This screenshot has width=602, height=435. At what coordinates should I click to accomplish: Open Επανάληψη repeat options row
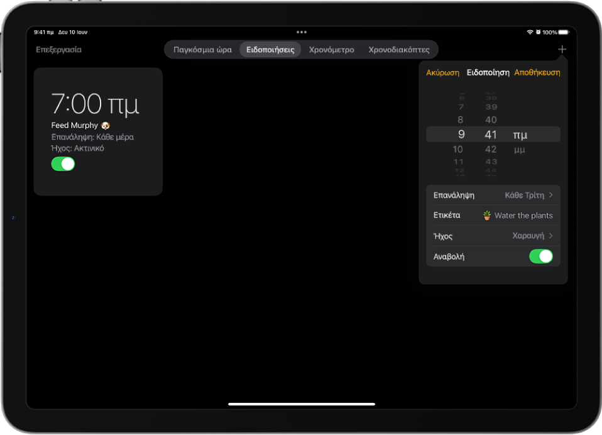(493, 195)
